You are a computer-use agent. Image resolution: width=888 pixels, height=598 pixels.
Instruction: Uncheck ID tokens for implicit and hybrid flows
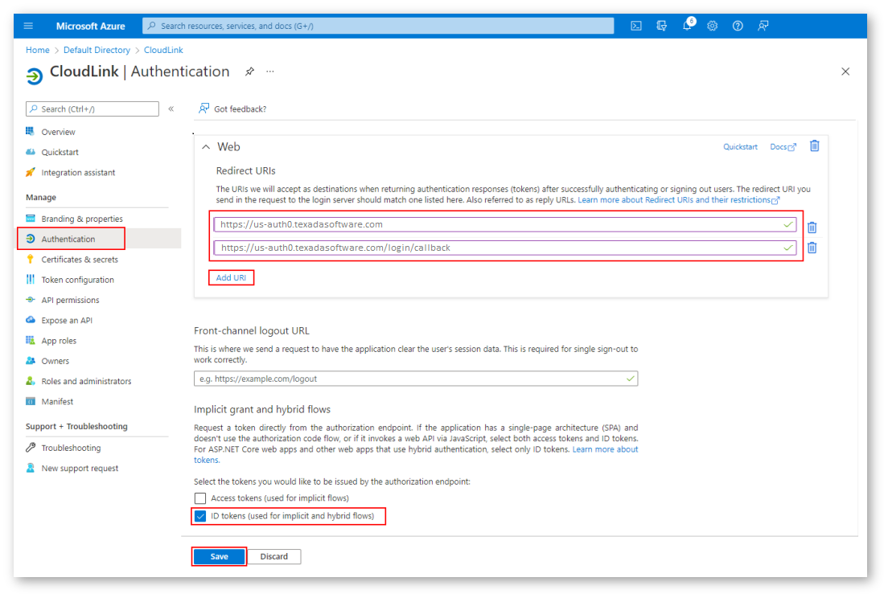pyautogui.click(x=200, y=517)
